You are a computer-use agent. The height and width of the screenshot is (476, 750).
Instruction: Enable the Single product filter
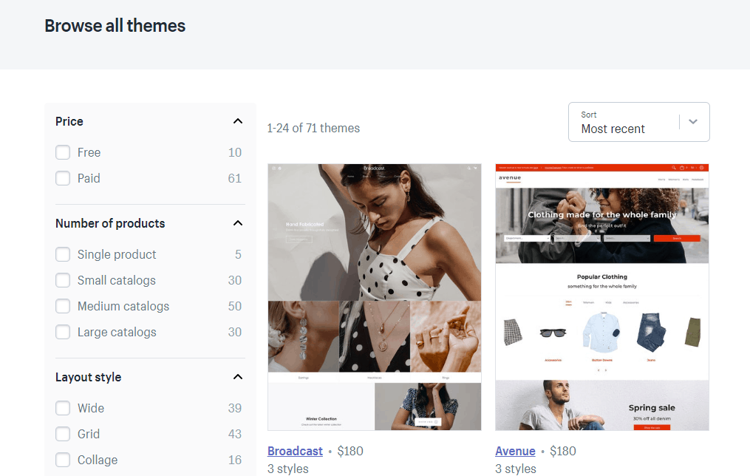[63, 254]
